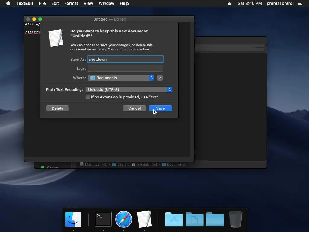Open Finder from the Dock
The width and height of the screenshot is (309, 232).
click(x=73, y=219)
